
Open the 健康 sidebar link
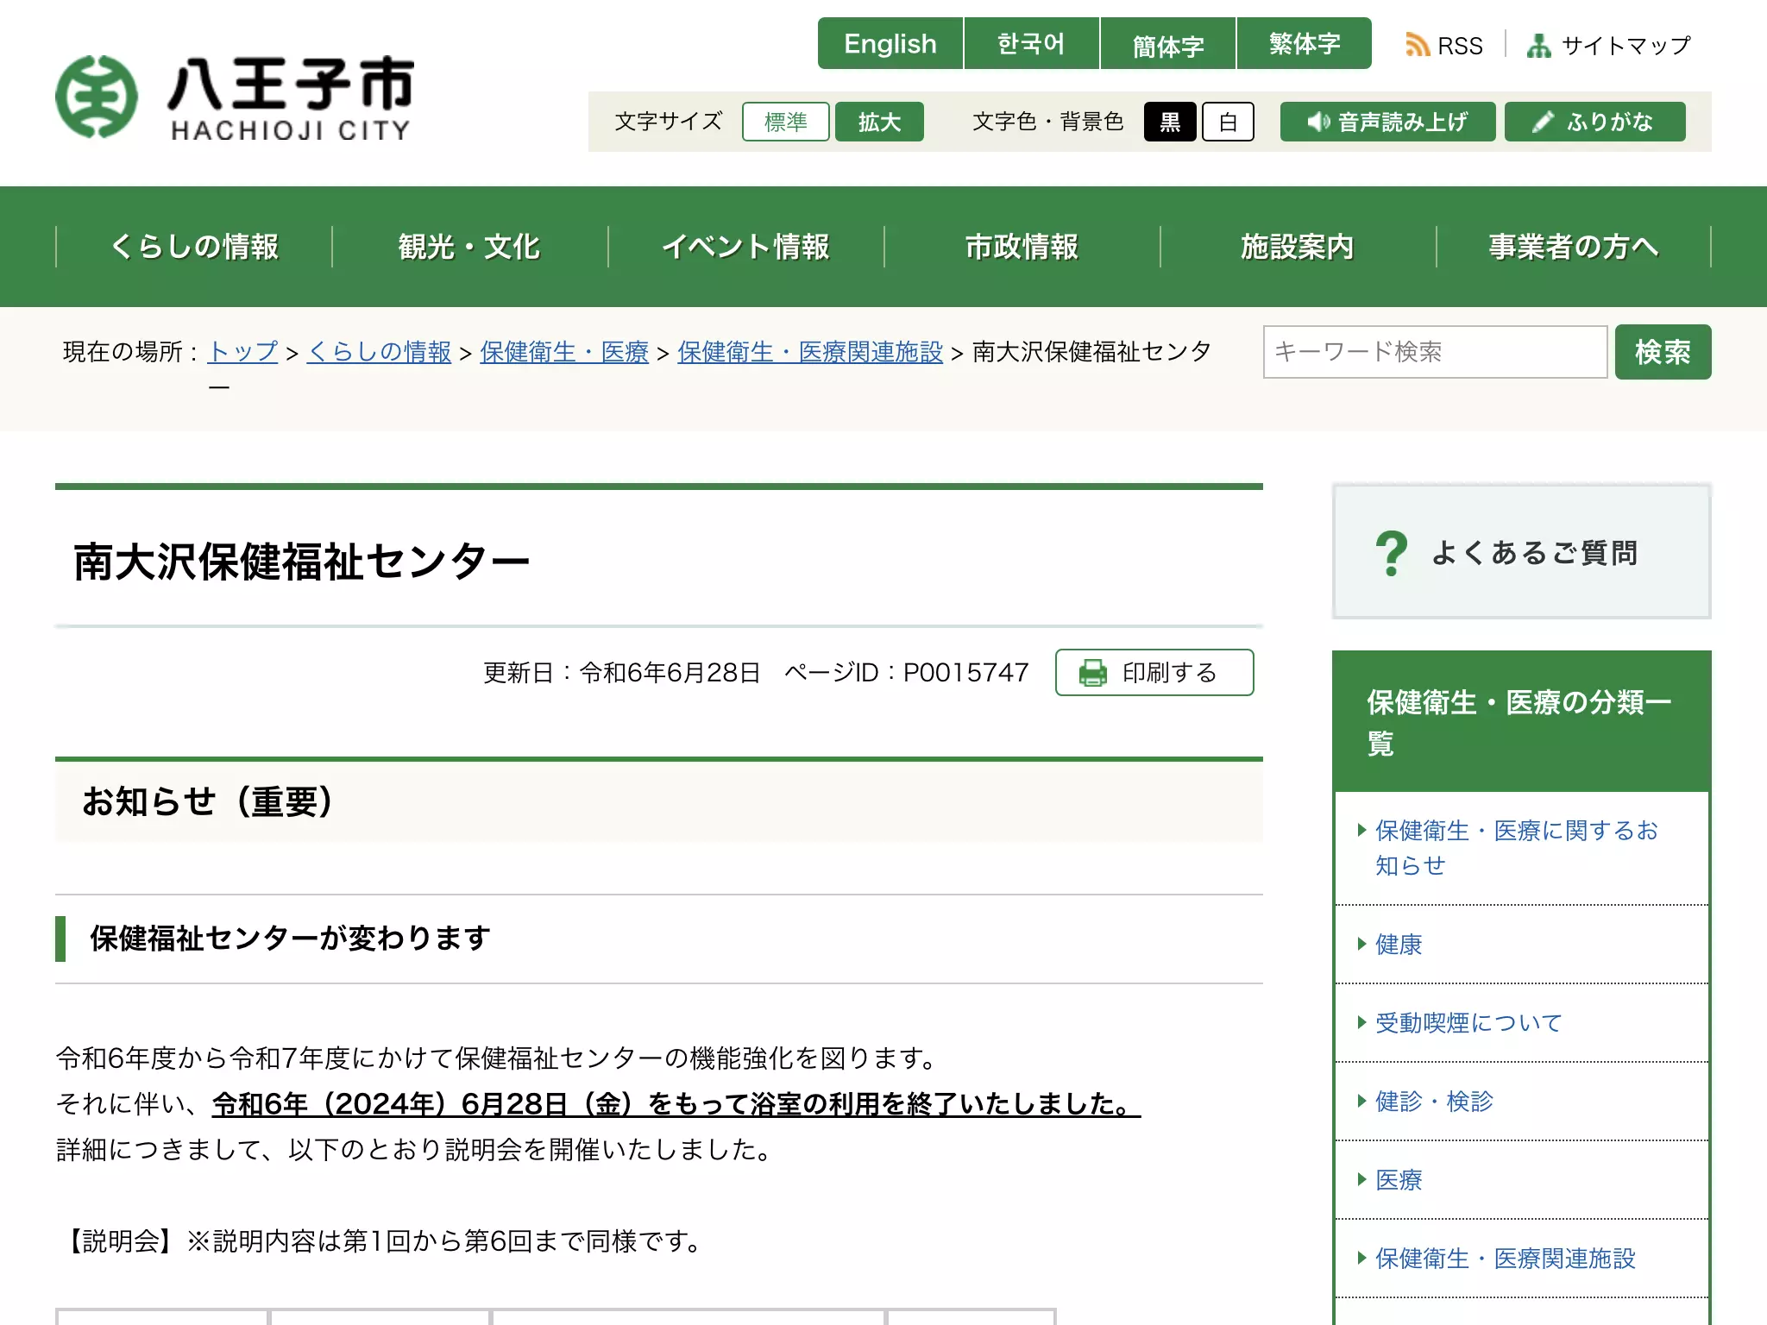1399,945
